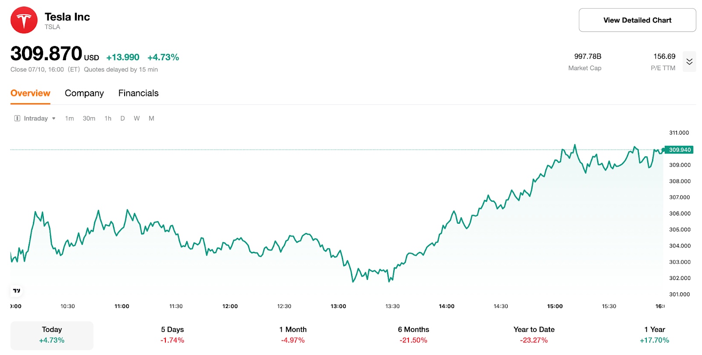The height and width of the screenshot is (355, 702).
Task: Select the 1 Year performance link
Action: pos(654,334)
